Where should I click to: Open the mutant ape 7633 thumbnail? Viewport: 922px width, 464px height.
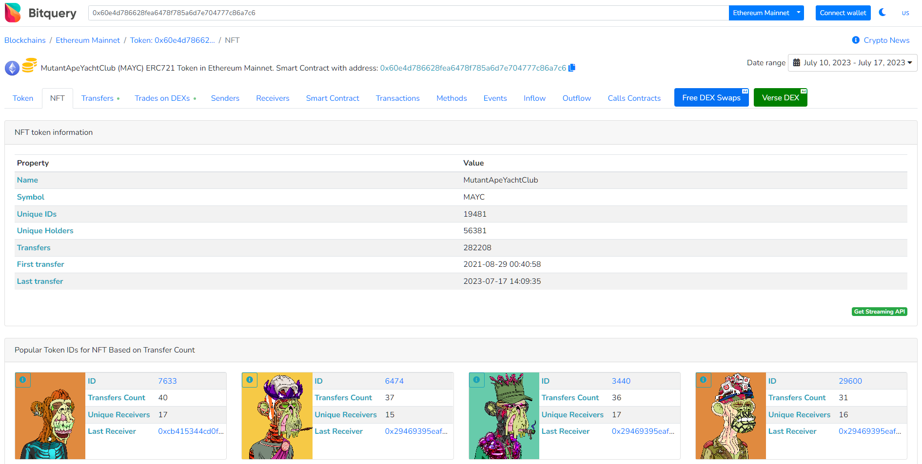50,416
